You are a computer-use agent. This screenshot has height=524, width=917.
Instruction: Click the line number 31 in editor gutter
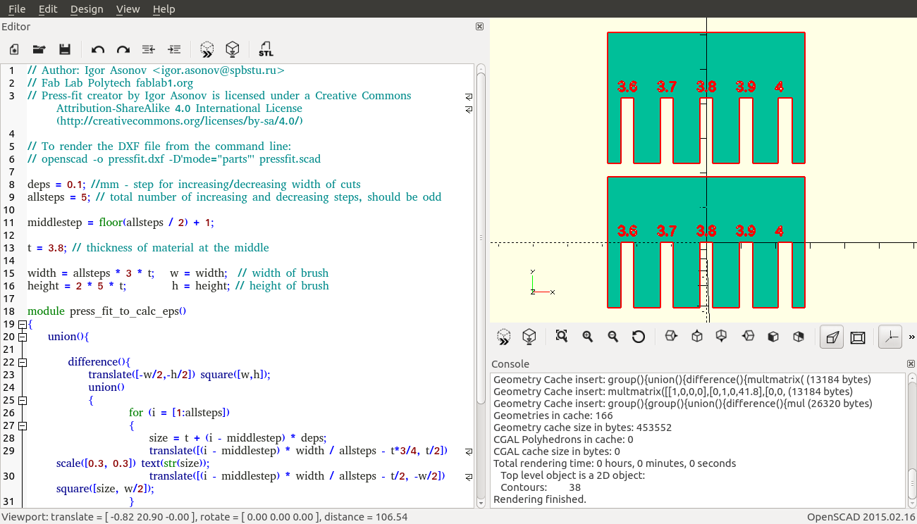(x=8, y=501)
